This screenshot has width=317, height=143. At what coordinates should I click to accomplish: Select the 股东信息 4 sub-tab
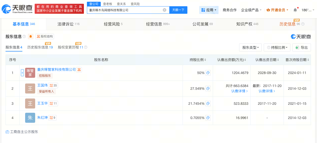pos(14,47)
